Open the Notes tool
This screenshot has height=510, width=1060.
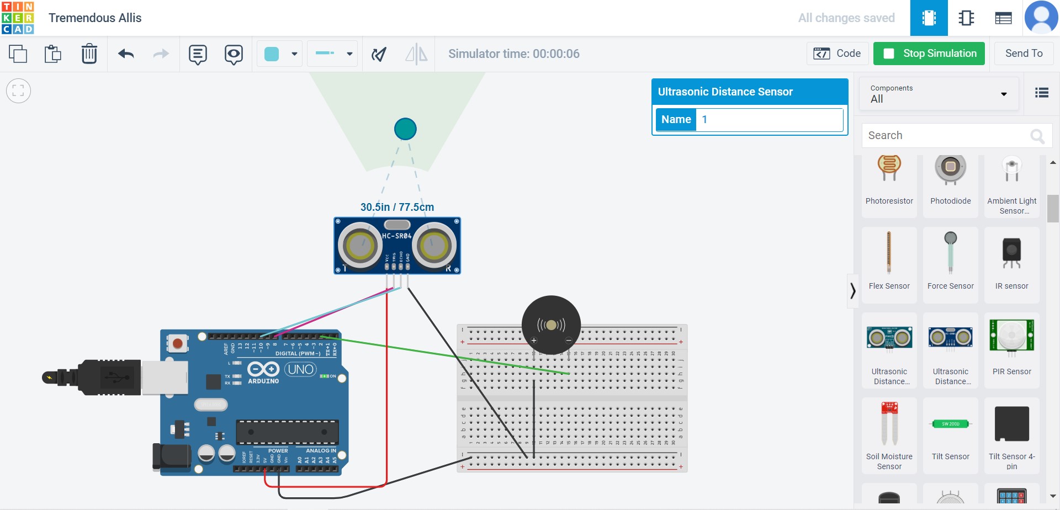(198, 54)
